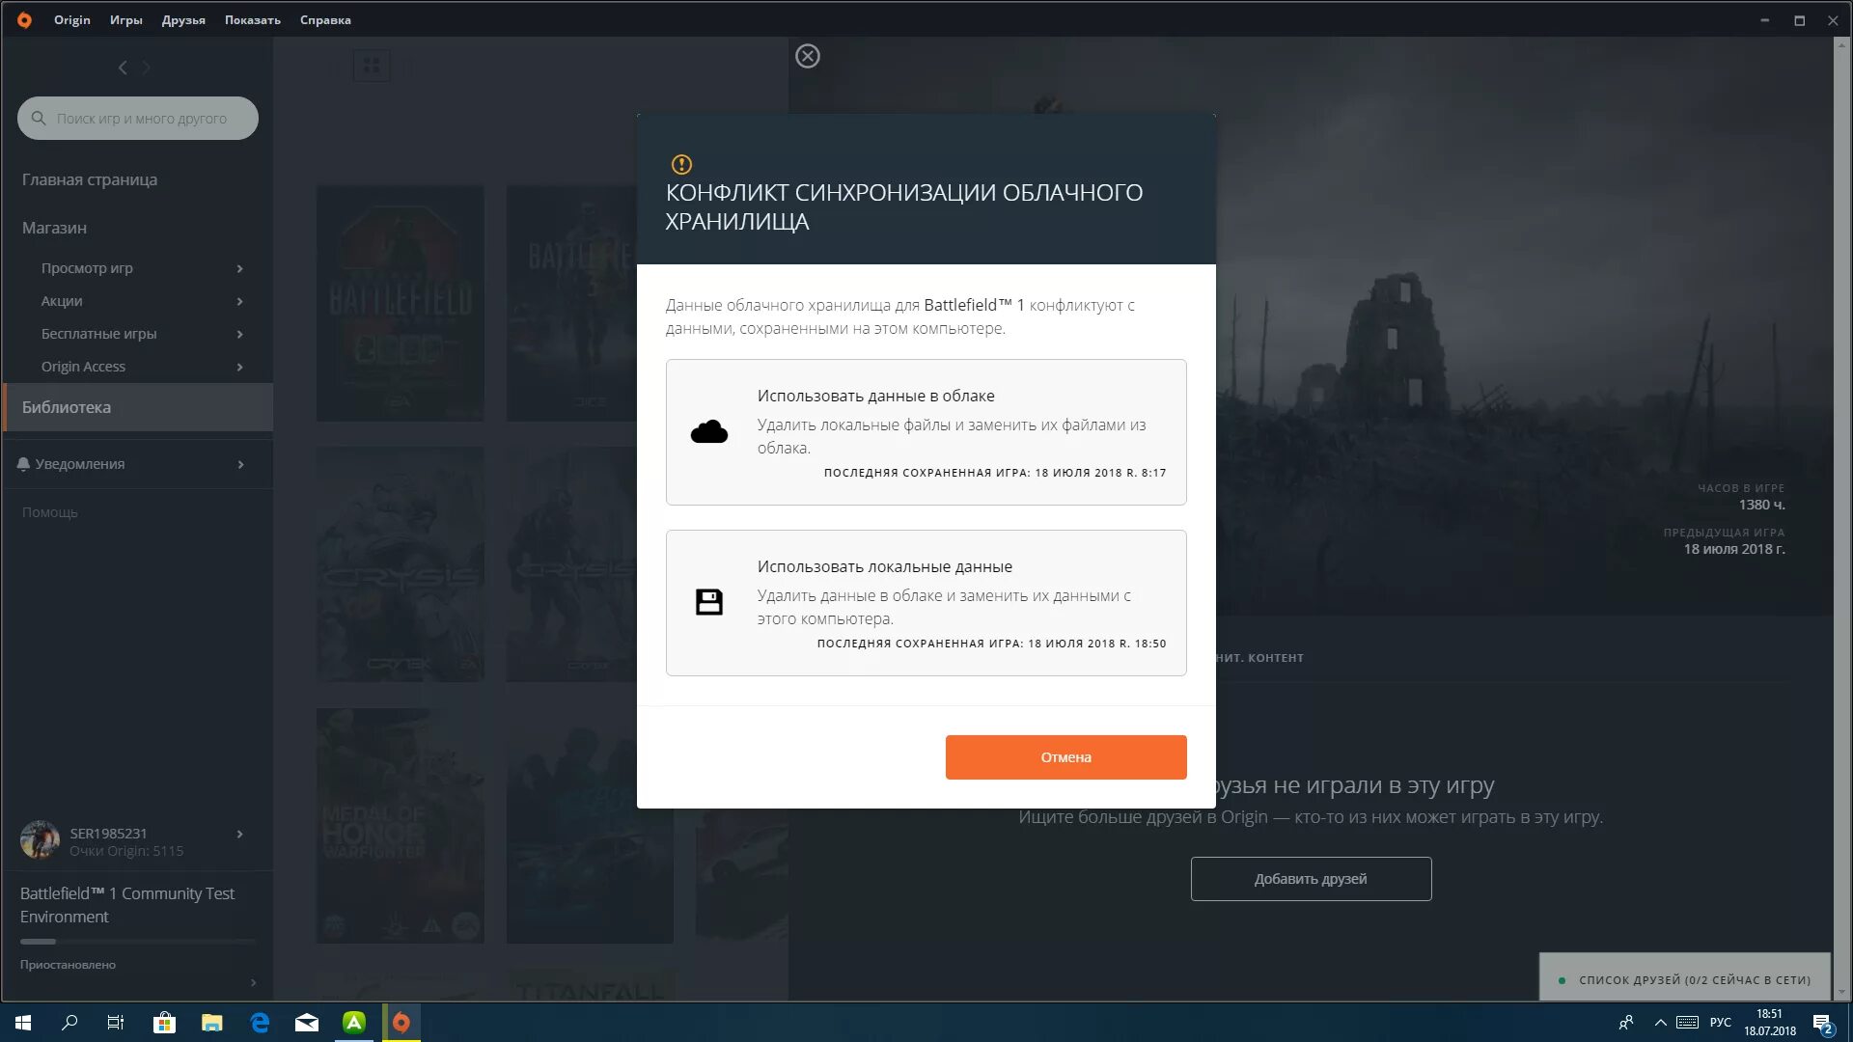Expand the SER1985231 profile menu
The height and width of the screenshot is (1042, 1853).
(x=239, y=834)
